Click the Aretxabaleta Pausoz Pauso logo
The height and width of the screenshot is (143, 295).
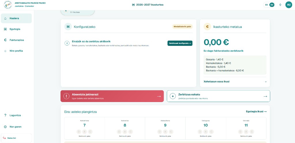click(8, 5)
